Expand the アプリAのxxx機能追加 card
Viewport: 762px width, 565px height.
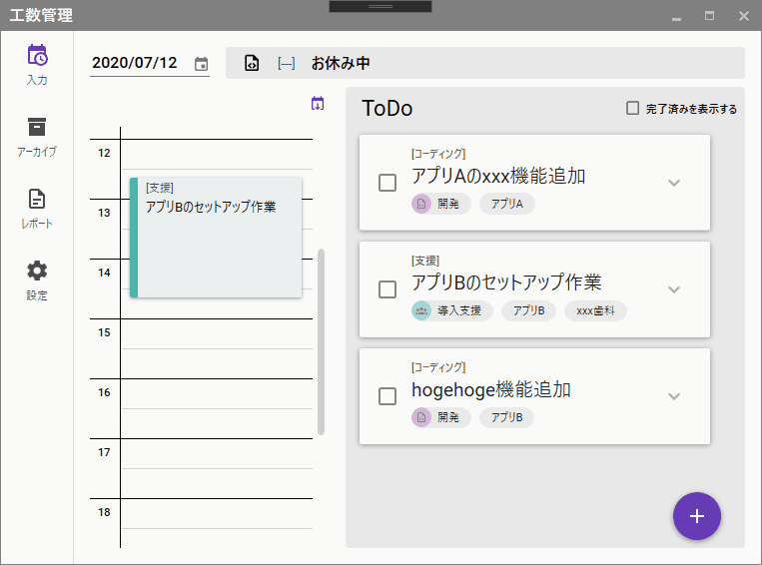[673, 183]
